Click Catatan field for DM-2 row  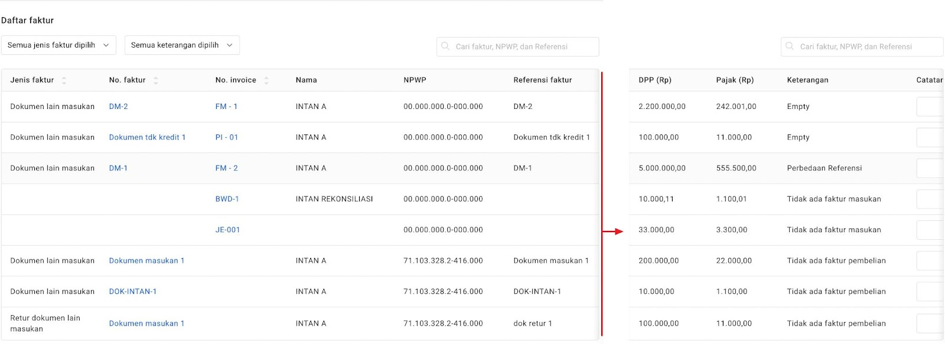pos(930,107)
